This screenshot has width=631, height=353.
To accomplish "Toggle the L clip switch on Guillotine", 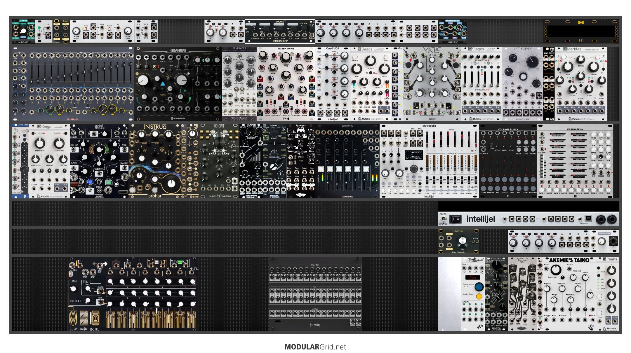I will click(x=473, y=241).
